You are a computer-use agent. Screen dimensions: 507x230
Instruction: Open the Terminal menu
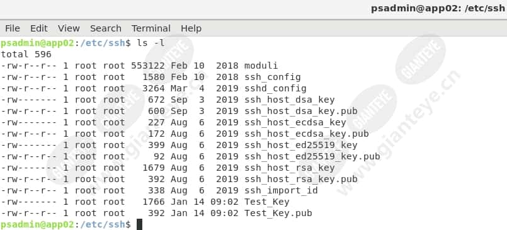(x=151, y=28)
